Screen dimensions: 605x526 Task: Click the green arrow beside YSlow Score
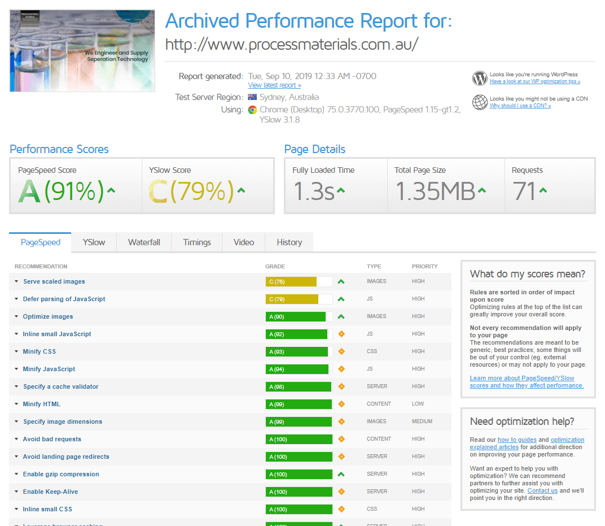(x=241, y=190)
